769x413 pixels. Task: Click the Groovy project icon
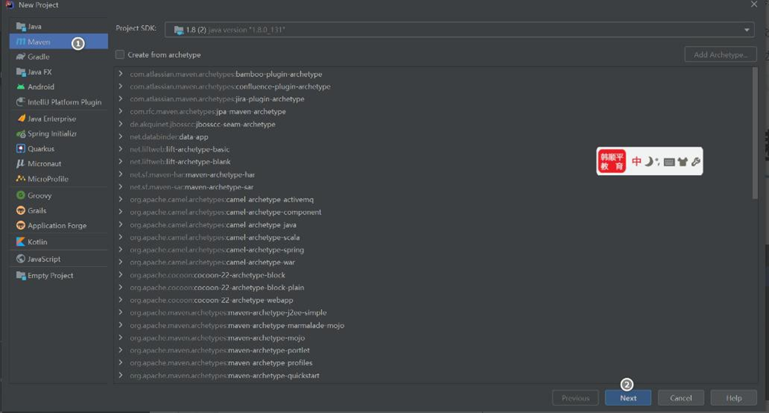point(21,196)
